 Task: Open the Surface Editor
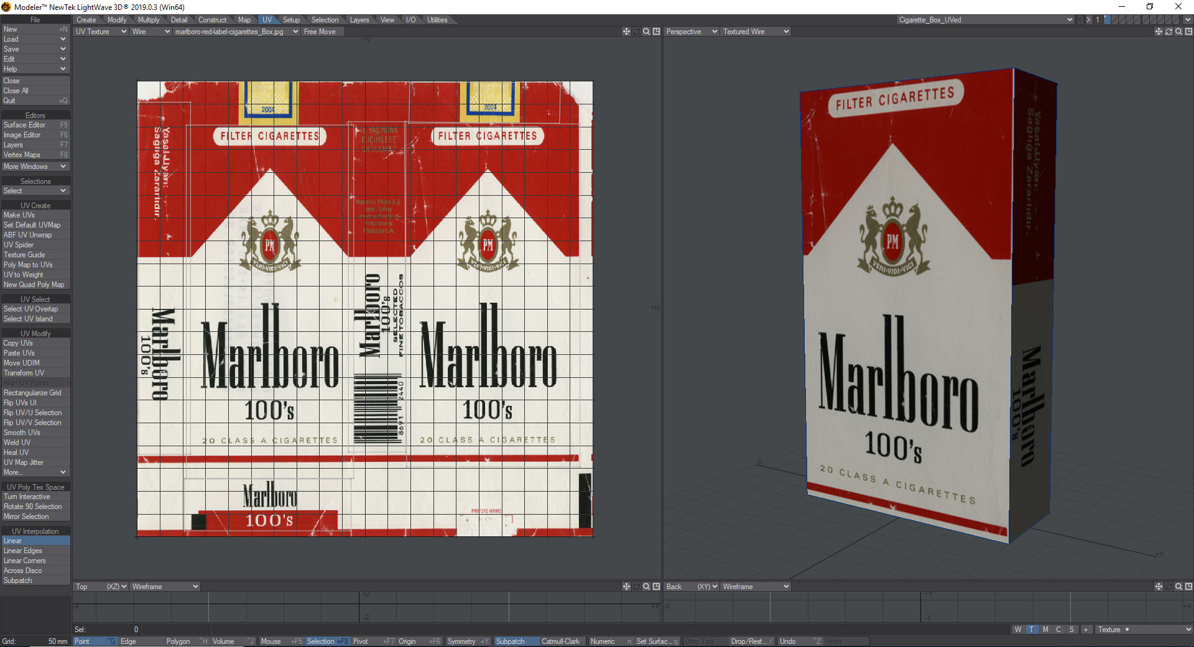(x=35, y=125)
